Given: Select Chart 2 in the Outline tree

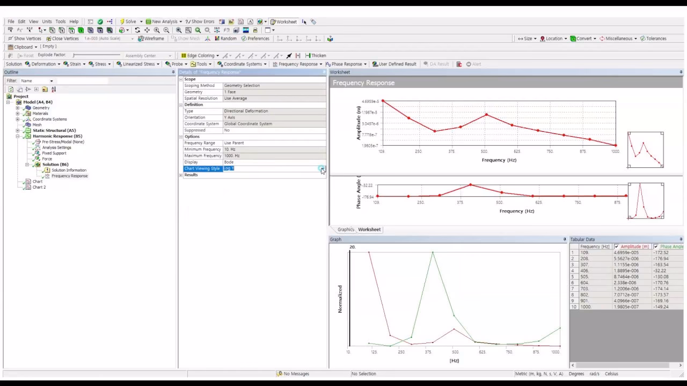Looking at the screenshot, I should [39, 187].
